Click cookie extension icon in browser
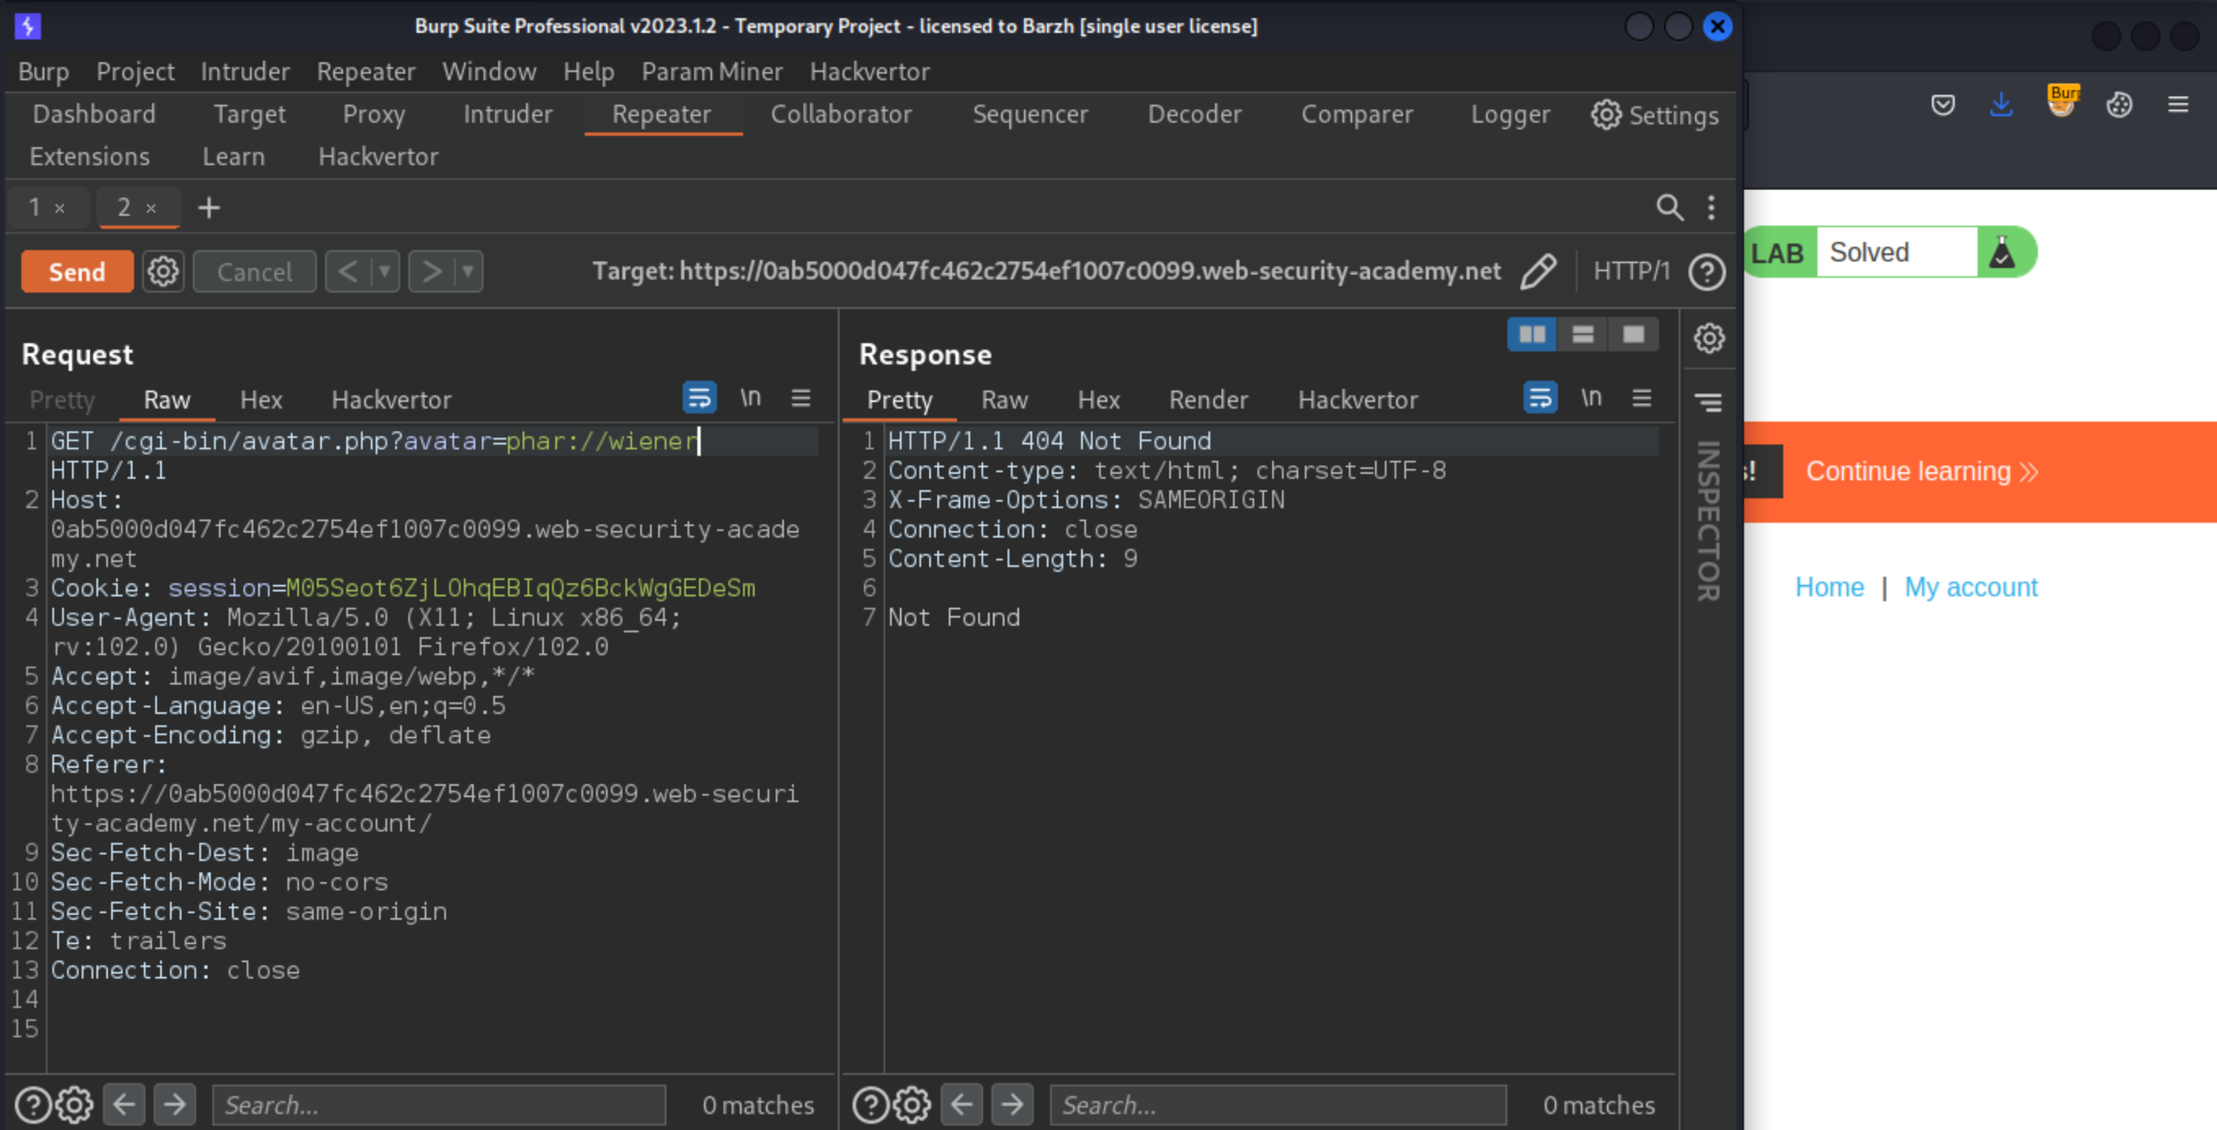 coord(2119,105)
